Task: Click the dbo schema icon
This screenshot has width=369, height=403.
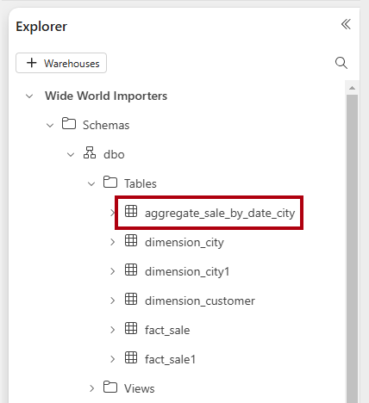Action: click(x=90, y=152)
